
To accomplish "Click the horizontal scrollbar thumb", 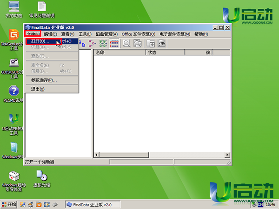I will [x=124, y=155].
